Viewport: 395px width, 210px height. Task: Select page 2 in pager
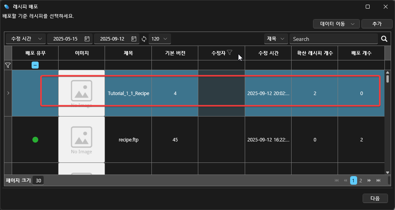[x=361, y=180]
